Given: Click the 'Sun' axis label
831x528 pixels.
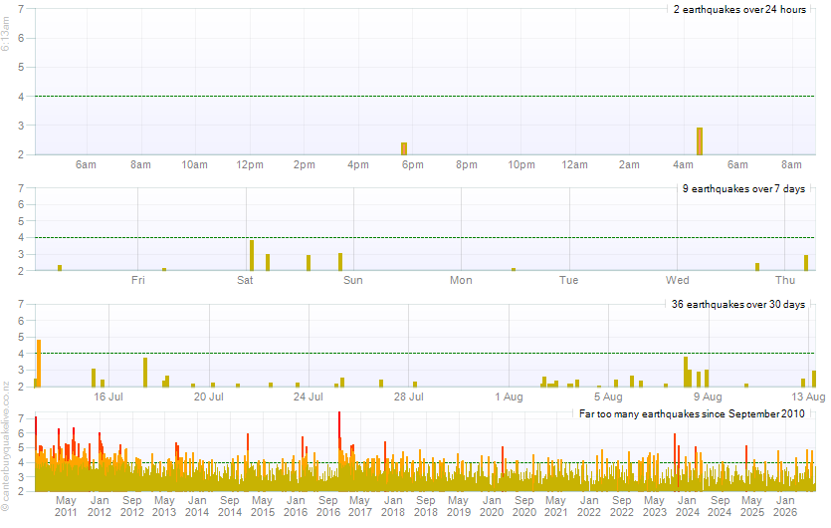Looking at the screenshot, I should click(353, 280).
